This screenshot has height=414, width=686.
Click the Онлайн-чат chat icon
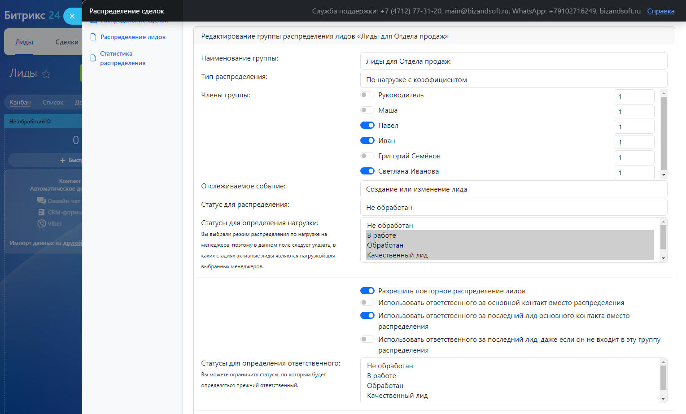pos(41,201)
